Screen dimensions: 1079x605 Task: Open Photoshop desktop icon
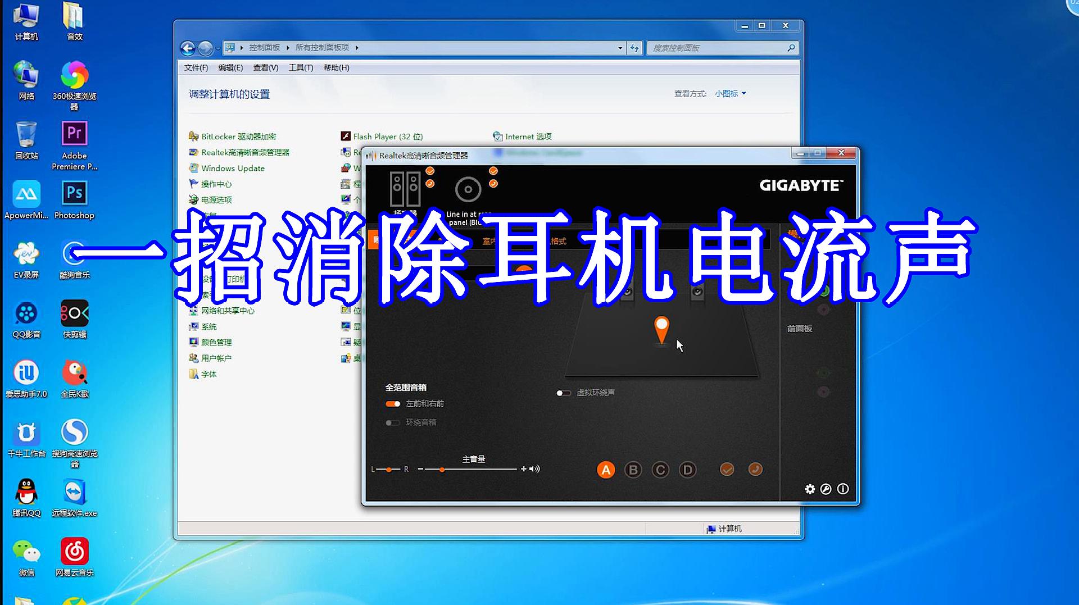pyautogui.click(x=74, y=200)
